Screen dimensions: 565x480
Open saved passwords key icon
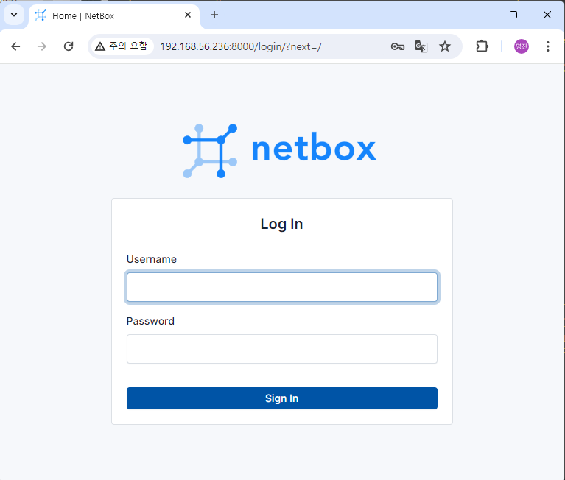(x=398, y=46)
